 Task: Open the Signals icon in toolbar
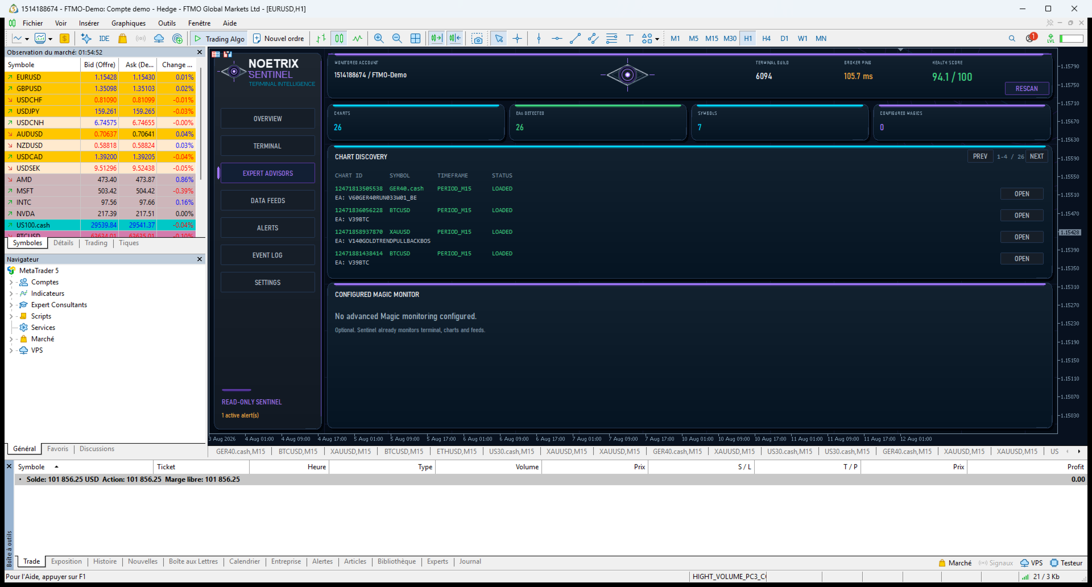coord(140,38)
